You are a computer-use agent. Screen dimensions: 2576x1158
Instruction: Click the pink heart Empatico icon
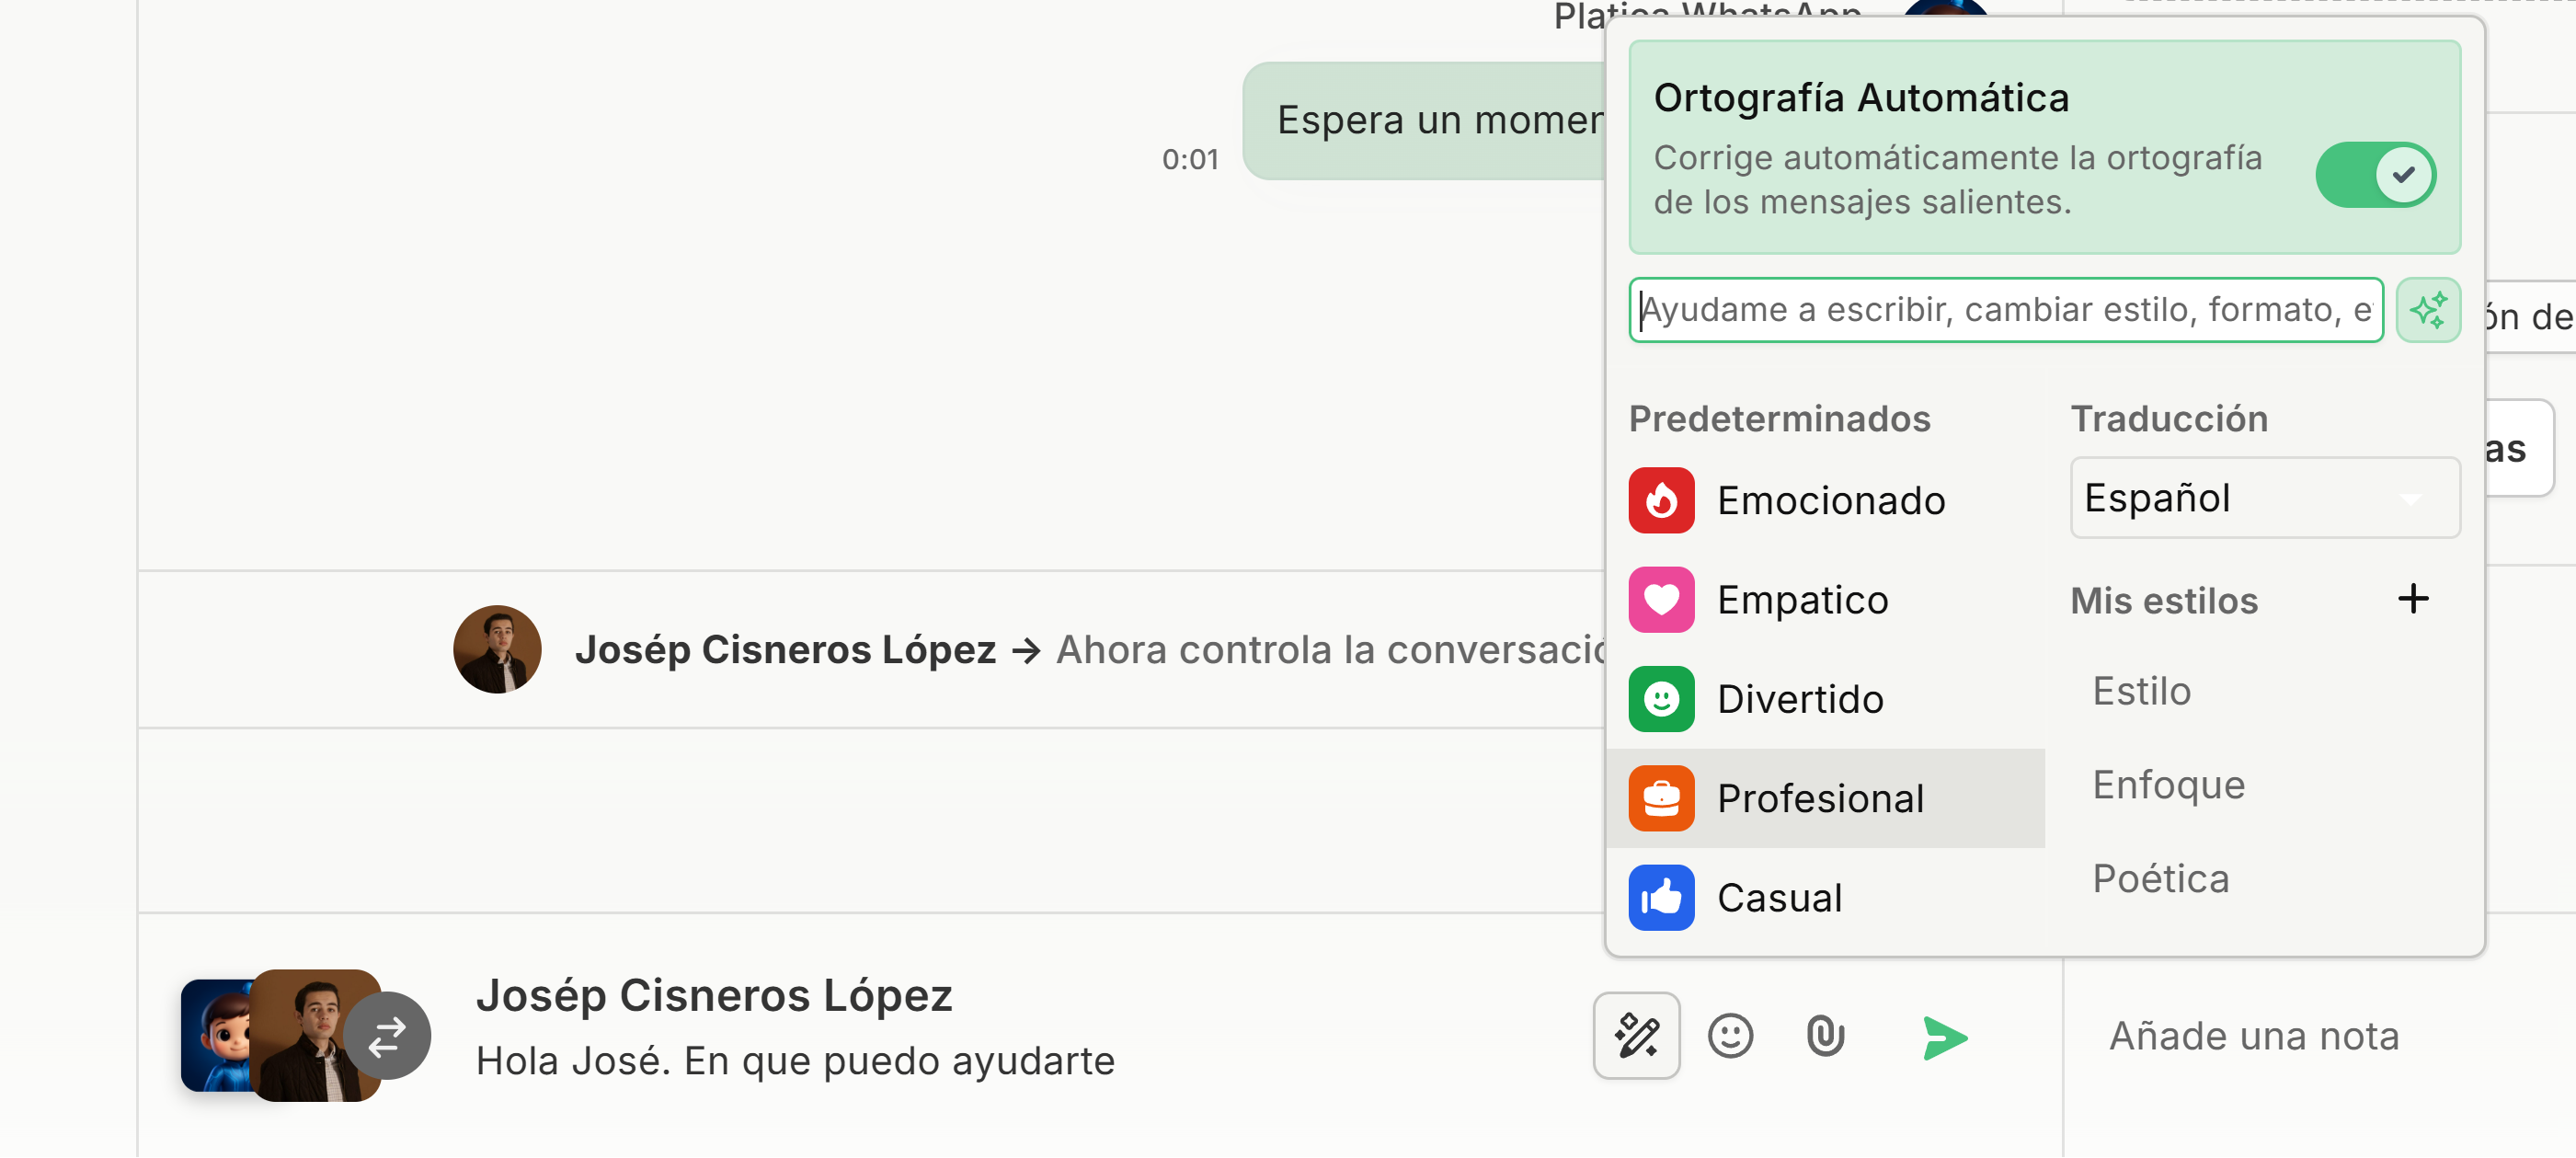1661,599
